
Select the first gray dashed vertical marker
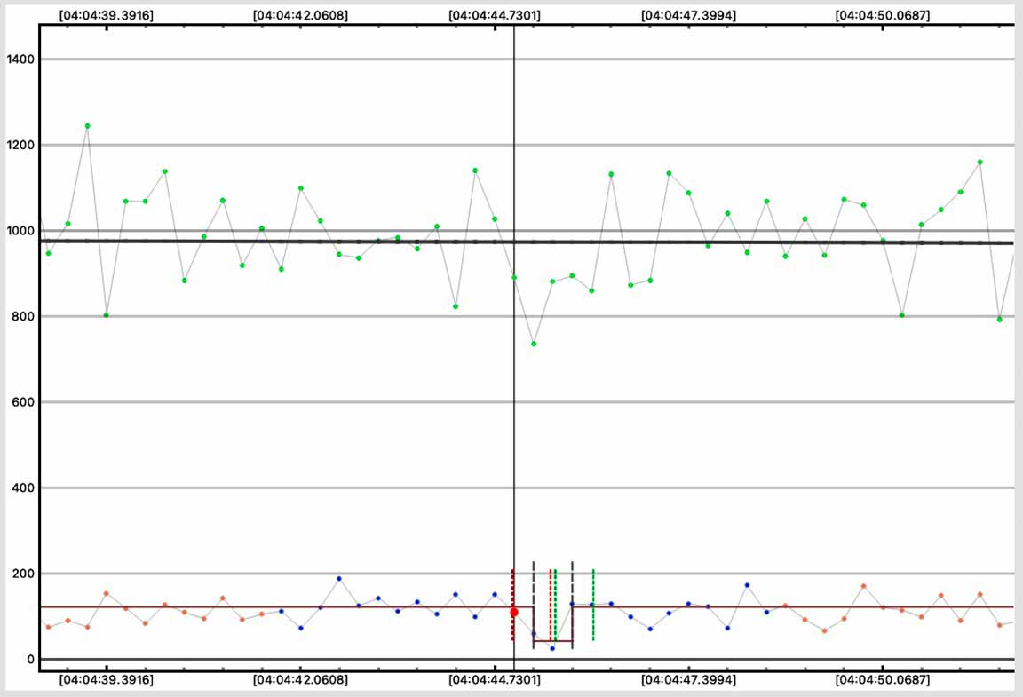tap(534, 604)
